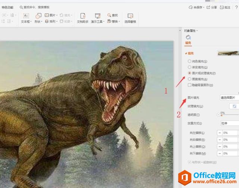The image size is (239, 188).
Task: Click the numbered list icon in lower ribbon row
Action: point(3,21)
